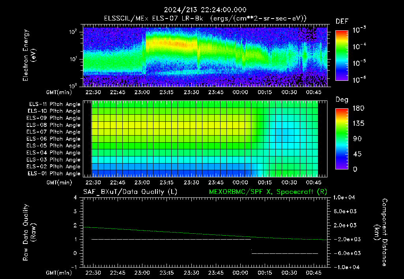Click the timestamp title 2024/213 22:24:00.000
The height and width of the screenshot is (279, 404).
[x=205, y=10]
